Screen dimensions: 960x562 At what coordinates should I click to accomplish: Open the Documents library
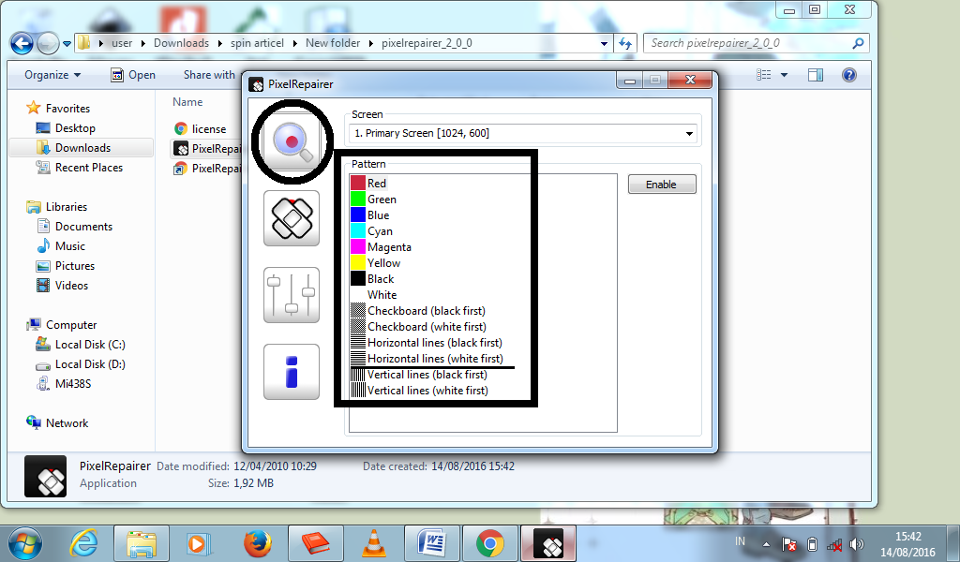coord(75,227)
